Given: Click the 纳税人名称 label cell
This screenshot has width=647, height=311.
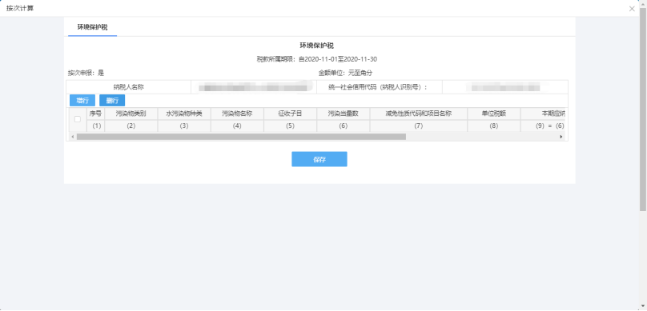Looking at the screenshot, I should pos(129,87).
